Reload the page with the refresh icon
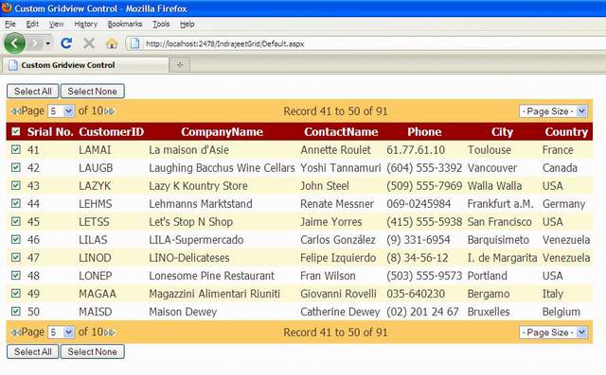The width and height of the screenshot is (606, 375). (x=66, y=43)
